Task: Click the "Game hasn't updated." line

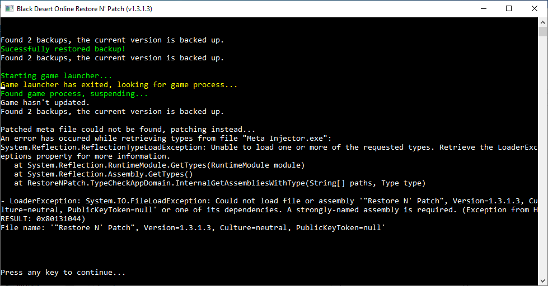Action: pyautogui.click(x=45, y=103)
